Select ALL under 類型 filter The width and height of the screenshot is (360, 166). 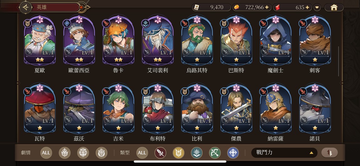142,153
